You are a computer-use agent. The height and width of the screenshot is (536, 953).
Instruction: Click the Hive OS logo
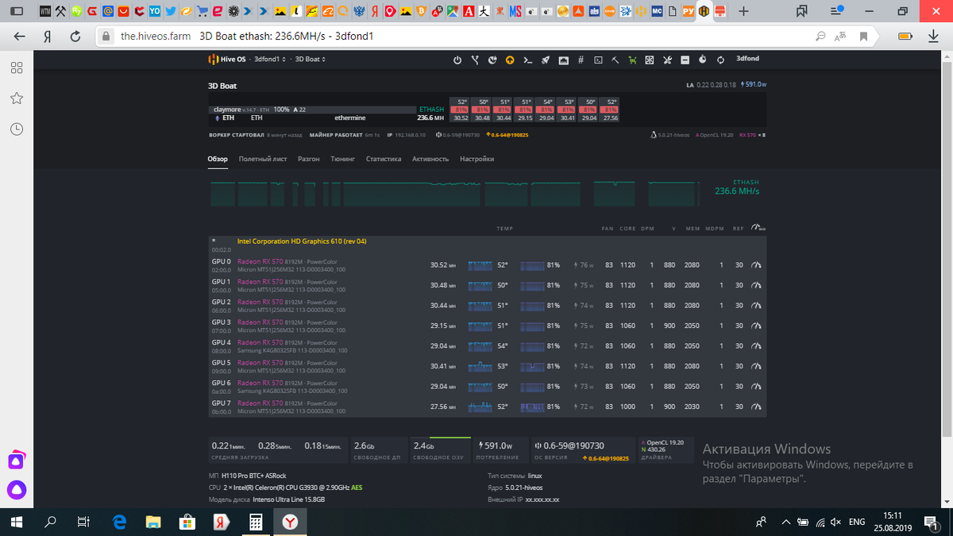point(226,60)
